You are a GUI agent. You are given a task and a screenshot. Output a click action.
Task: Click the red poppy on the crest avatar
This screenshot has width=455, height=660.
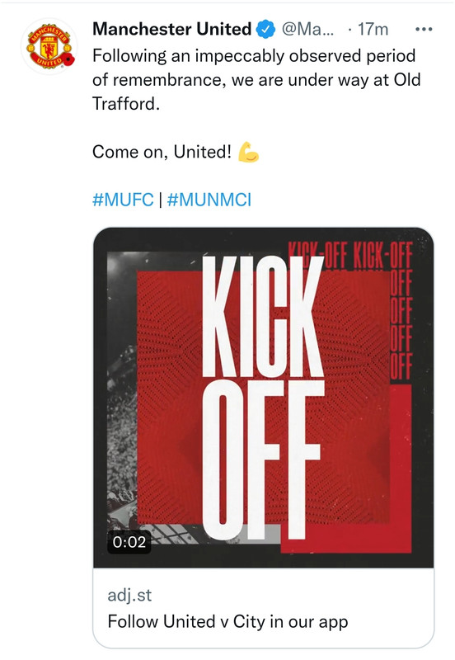pos(68,59)
